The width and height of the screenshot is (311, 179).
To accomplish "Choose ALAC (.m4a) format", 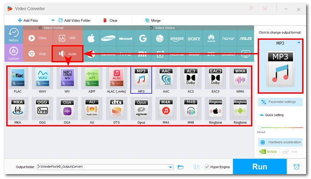I will [x=116, y=78].
